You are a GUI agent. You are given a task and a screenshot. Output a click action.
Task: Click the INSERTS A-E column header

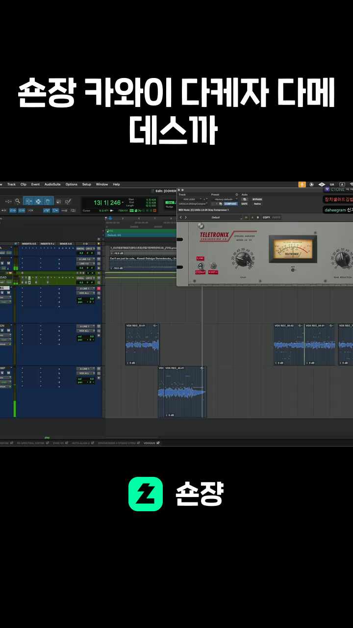click(x=29, y=243)
